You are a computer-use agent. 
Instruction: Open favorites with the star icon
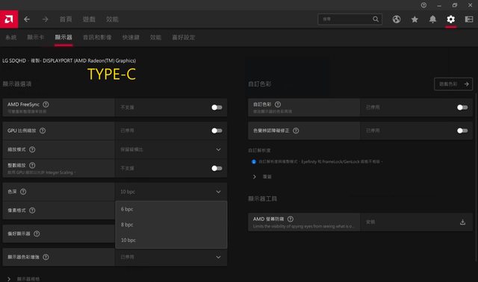coord(415,19)
